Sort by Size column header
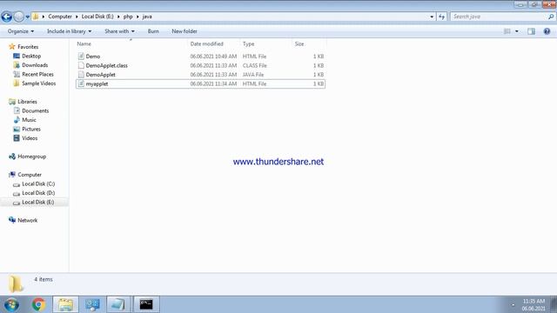This screenshot has height=313, width=557. [299, 43]
